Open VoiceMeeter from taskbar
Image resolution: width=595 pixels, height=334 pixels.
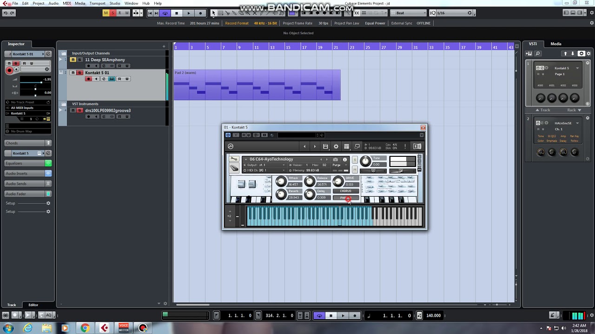[124, 328]
